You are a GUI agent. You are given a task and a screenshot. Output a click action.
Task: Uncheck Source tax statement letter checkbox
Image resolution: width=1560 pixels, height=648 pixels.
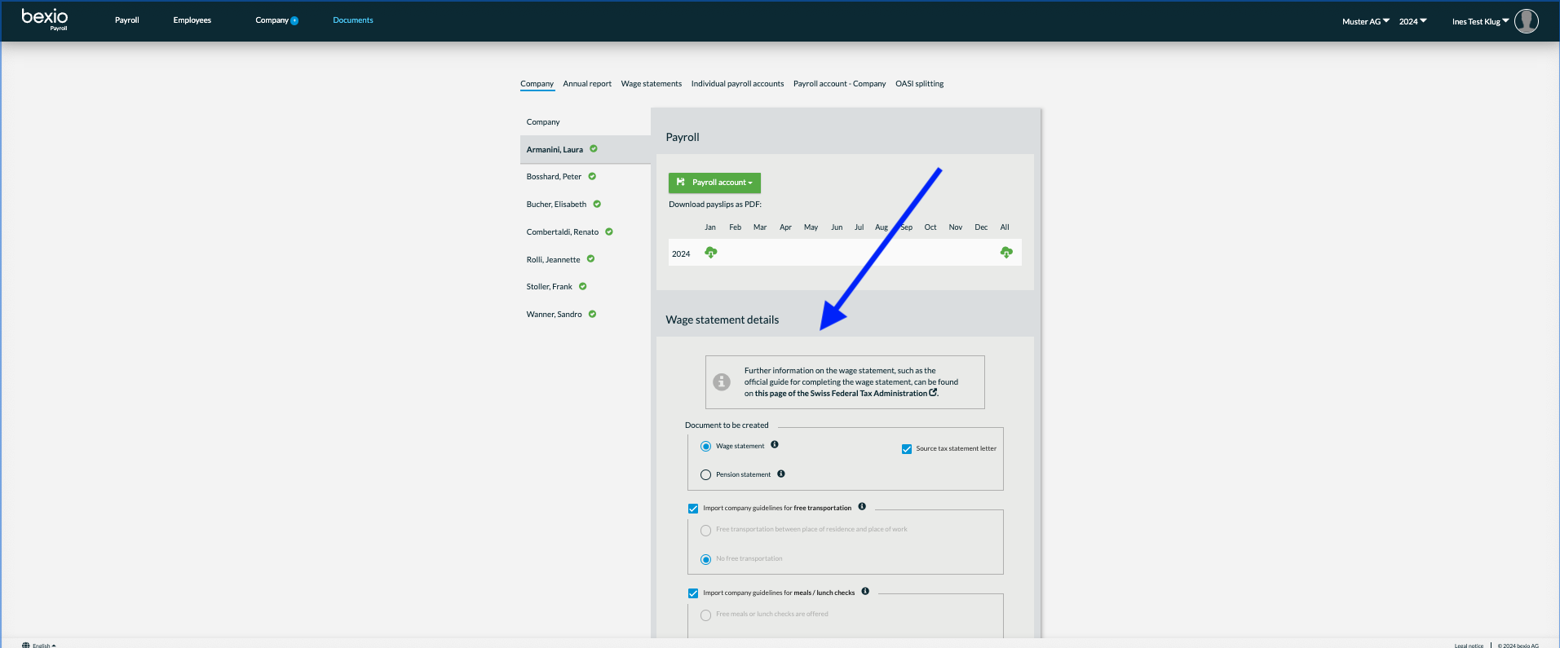(907, 449)
